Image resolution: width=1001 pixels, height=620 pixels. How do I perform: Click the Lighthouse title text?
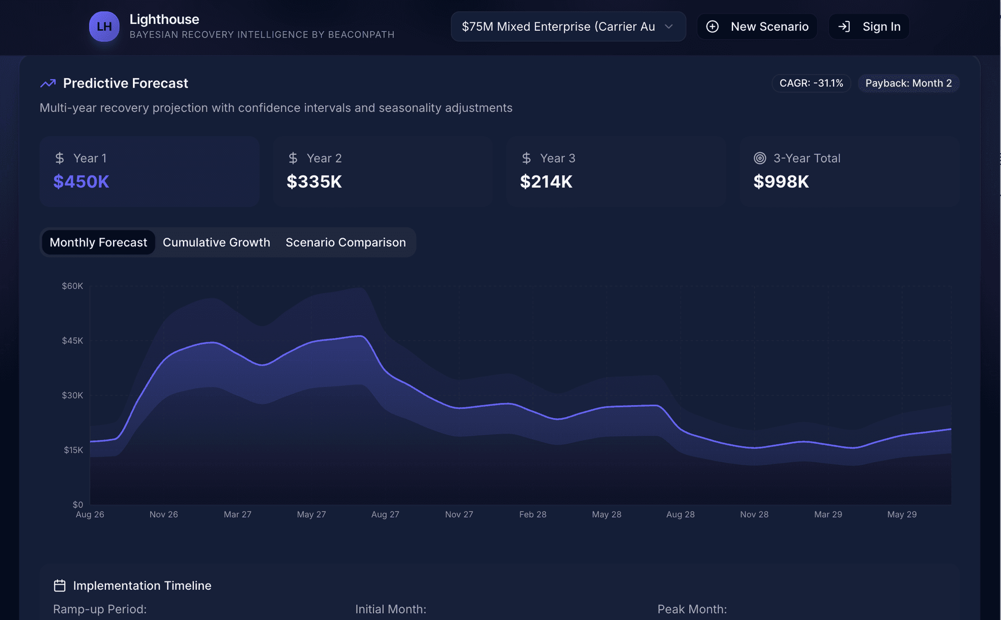164,19
